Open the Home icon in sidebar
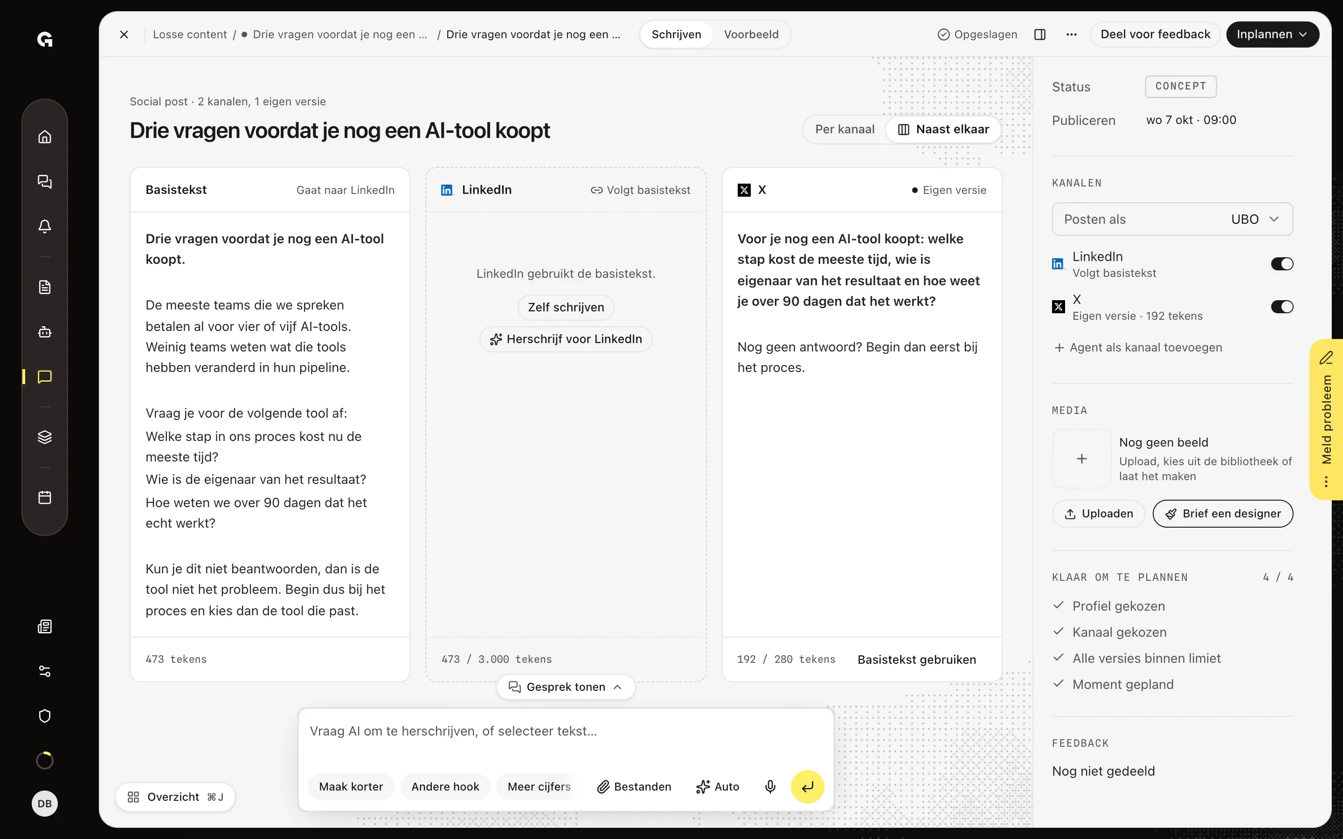Image resolution: width=1343 pixels, height=839 pixels. 45,137
